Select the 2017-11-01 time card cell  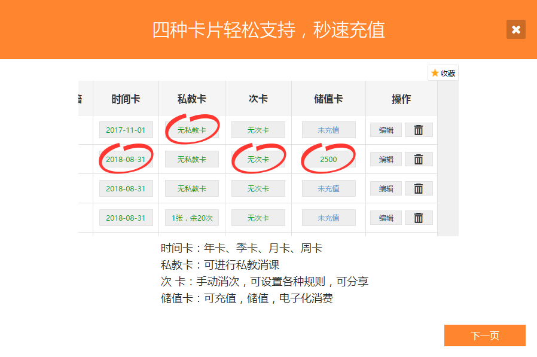coord(126,130)
